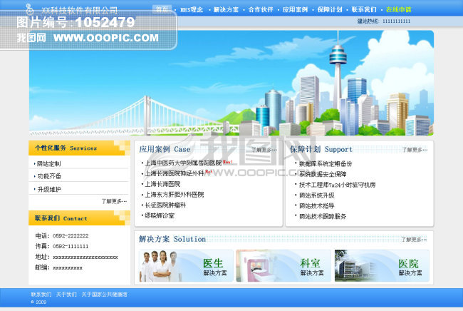463x311 pixels.
Task: Click the city skyline hero banner
Action: click(231, 83)
